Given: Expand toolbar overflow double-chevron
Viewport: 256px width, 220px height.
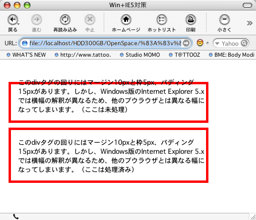Looking at the screenshot, I should coord(249,23).
